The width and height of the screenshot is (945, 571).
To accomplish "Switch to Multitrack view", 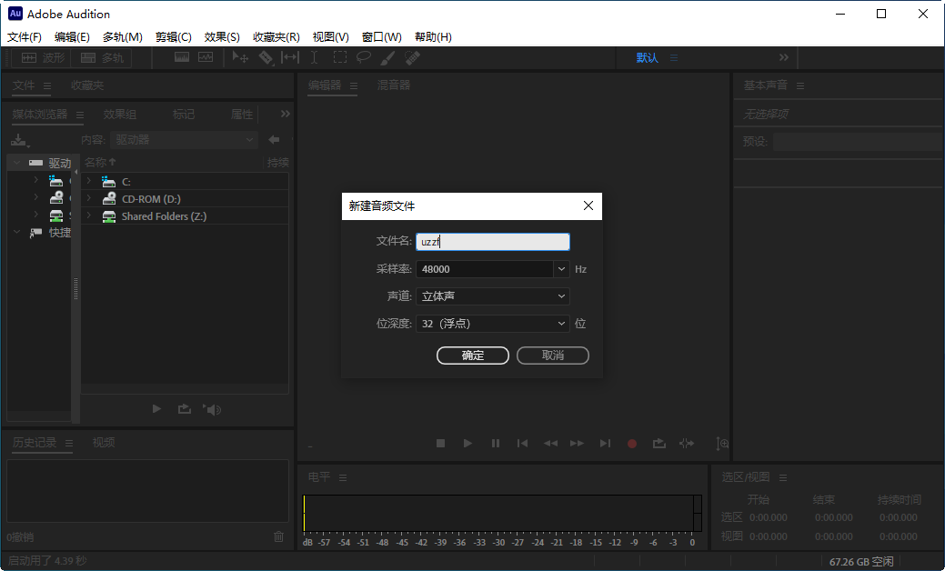I will pos(100,57).
